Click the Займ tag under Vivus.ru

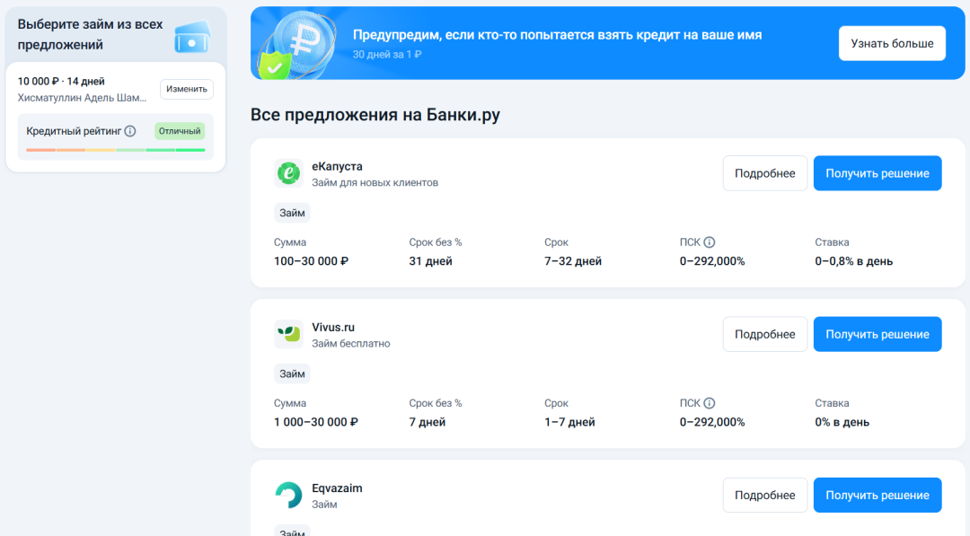292,373
